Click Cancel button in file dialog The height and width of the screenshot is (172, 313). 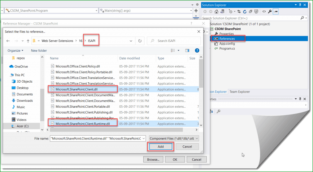tap(187, 147)
